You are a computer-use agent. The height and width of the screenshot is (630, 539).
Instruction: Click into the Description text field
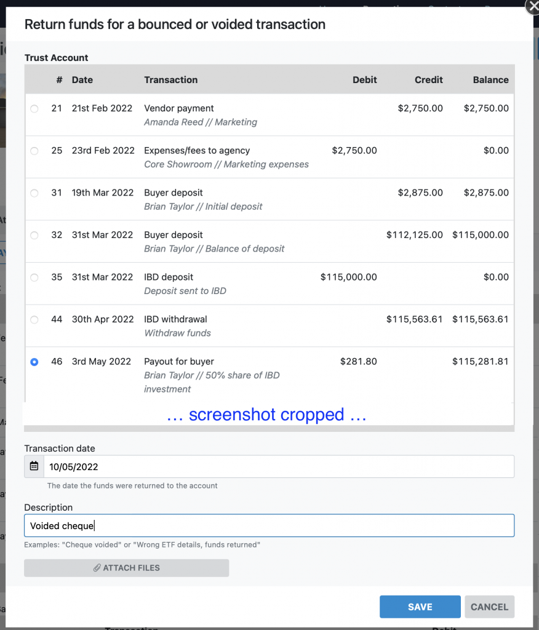click(x=269, y=526)
